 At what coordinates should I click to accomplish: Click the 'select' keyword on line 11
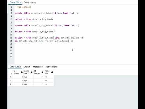19,38
